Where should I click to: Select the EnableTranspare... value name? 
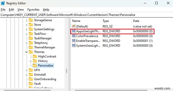(x=88, y=41)
